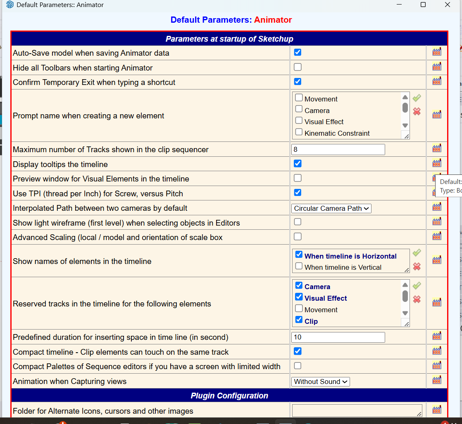Click scroll-up arrow in prompt name list
This screenshot has width=462, height=424.
tap(405, 98)
